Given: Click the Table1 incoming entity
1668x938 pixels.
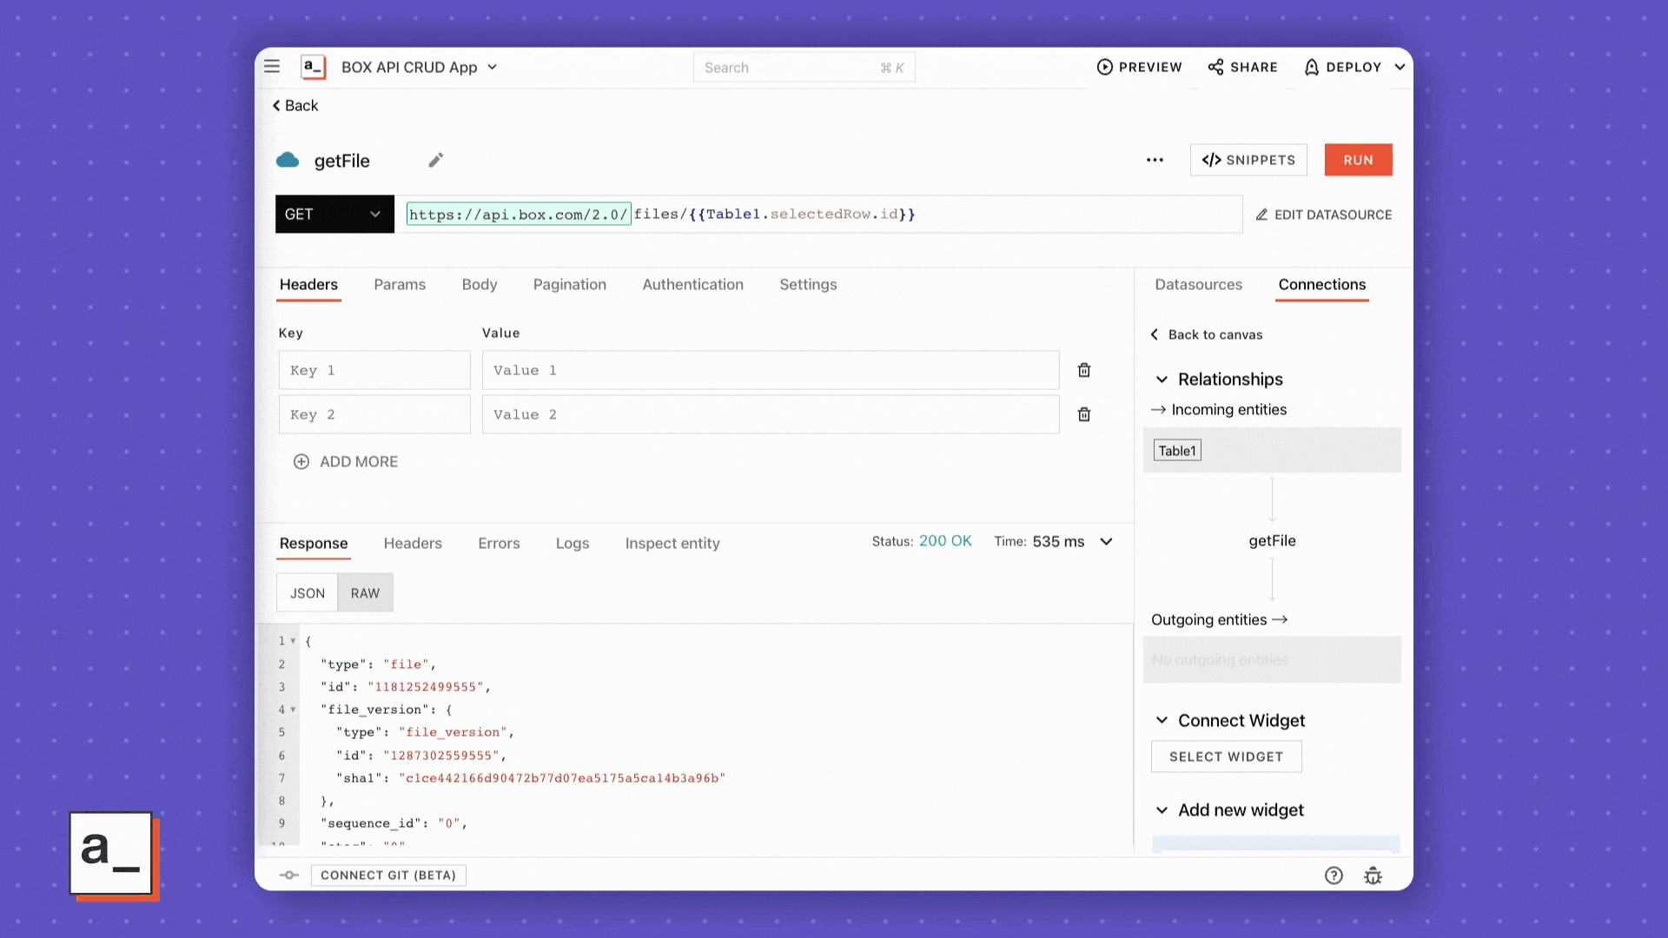Looking at the screenshot, I should [1177, 451].
